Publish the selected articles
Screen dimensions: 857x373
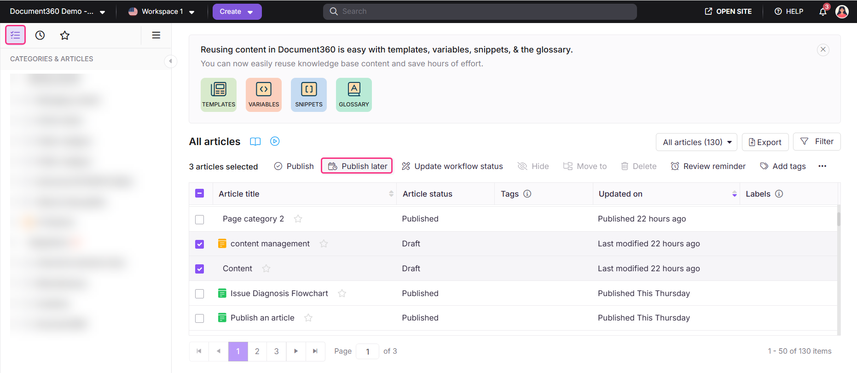tap(294, 166)
